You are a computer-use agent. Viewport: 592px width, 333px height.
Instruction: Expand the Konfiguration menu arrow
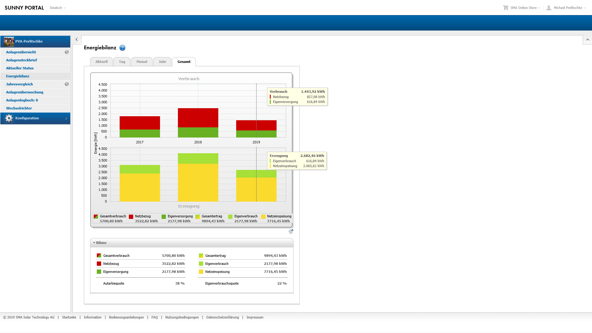click(66, 118)
